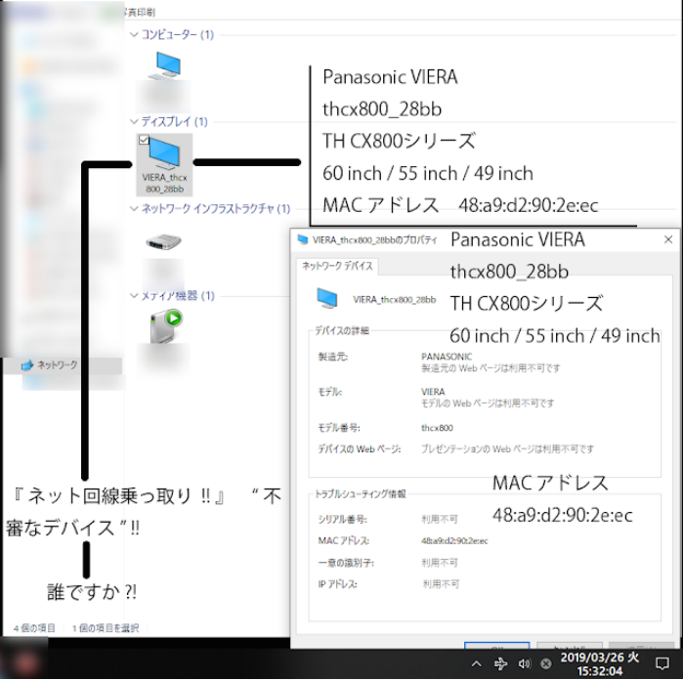Image resolution: width=683 pixels, height=680 pixels.
Task: Click the 4 個の項目 status bar text
Action: pos(34,628)
